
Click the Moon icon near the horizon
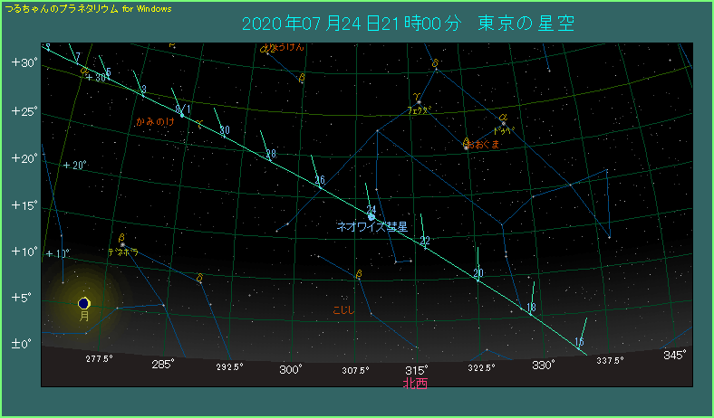tap(84, 303)
